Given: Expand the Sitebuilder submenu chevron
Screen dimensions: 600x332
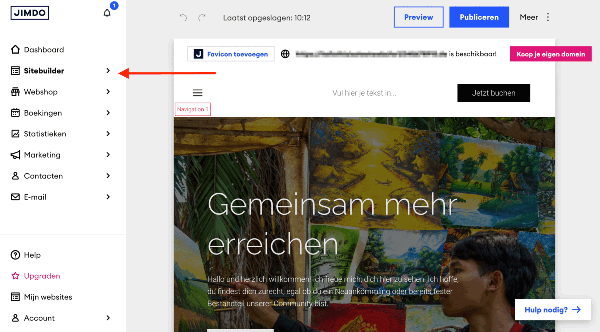Looking at the screenshot, I should click(x=108, y=71).
